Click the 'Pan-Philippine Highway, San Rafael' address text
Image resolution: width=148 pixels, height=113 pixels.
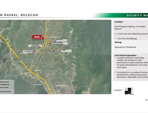pyautogui.click(x=130, y=28)
